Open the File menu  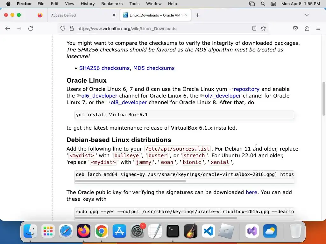coord(41,4)
